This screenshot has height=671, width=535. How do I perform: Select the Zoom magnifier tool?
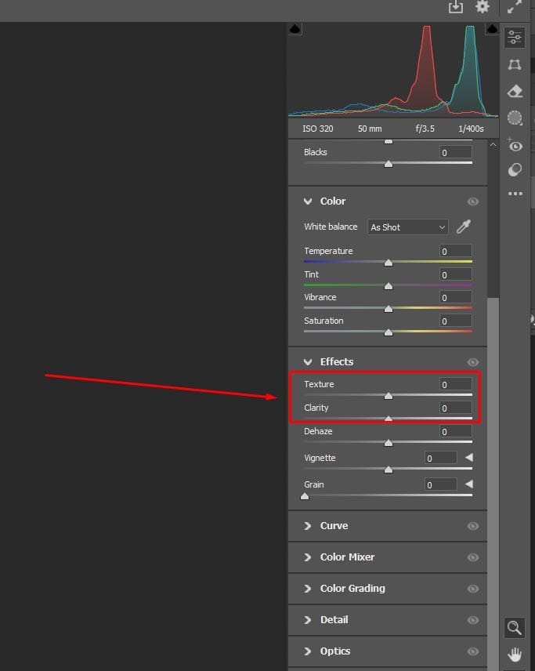click(514, 628)
